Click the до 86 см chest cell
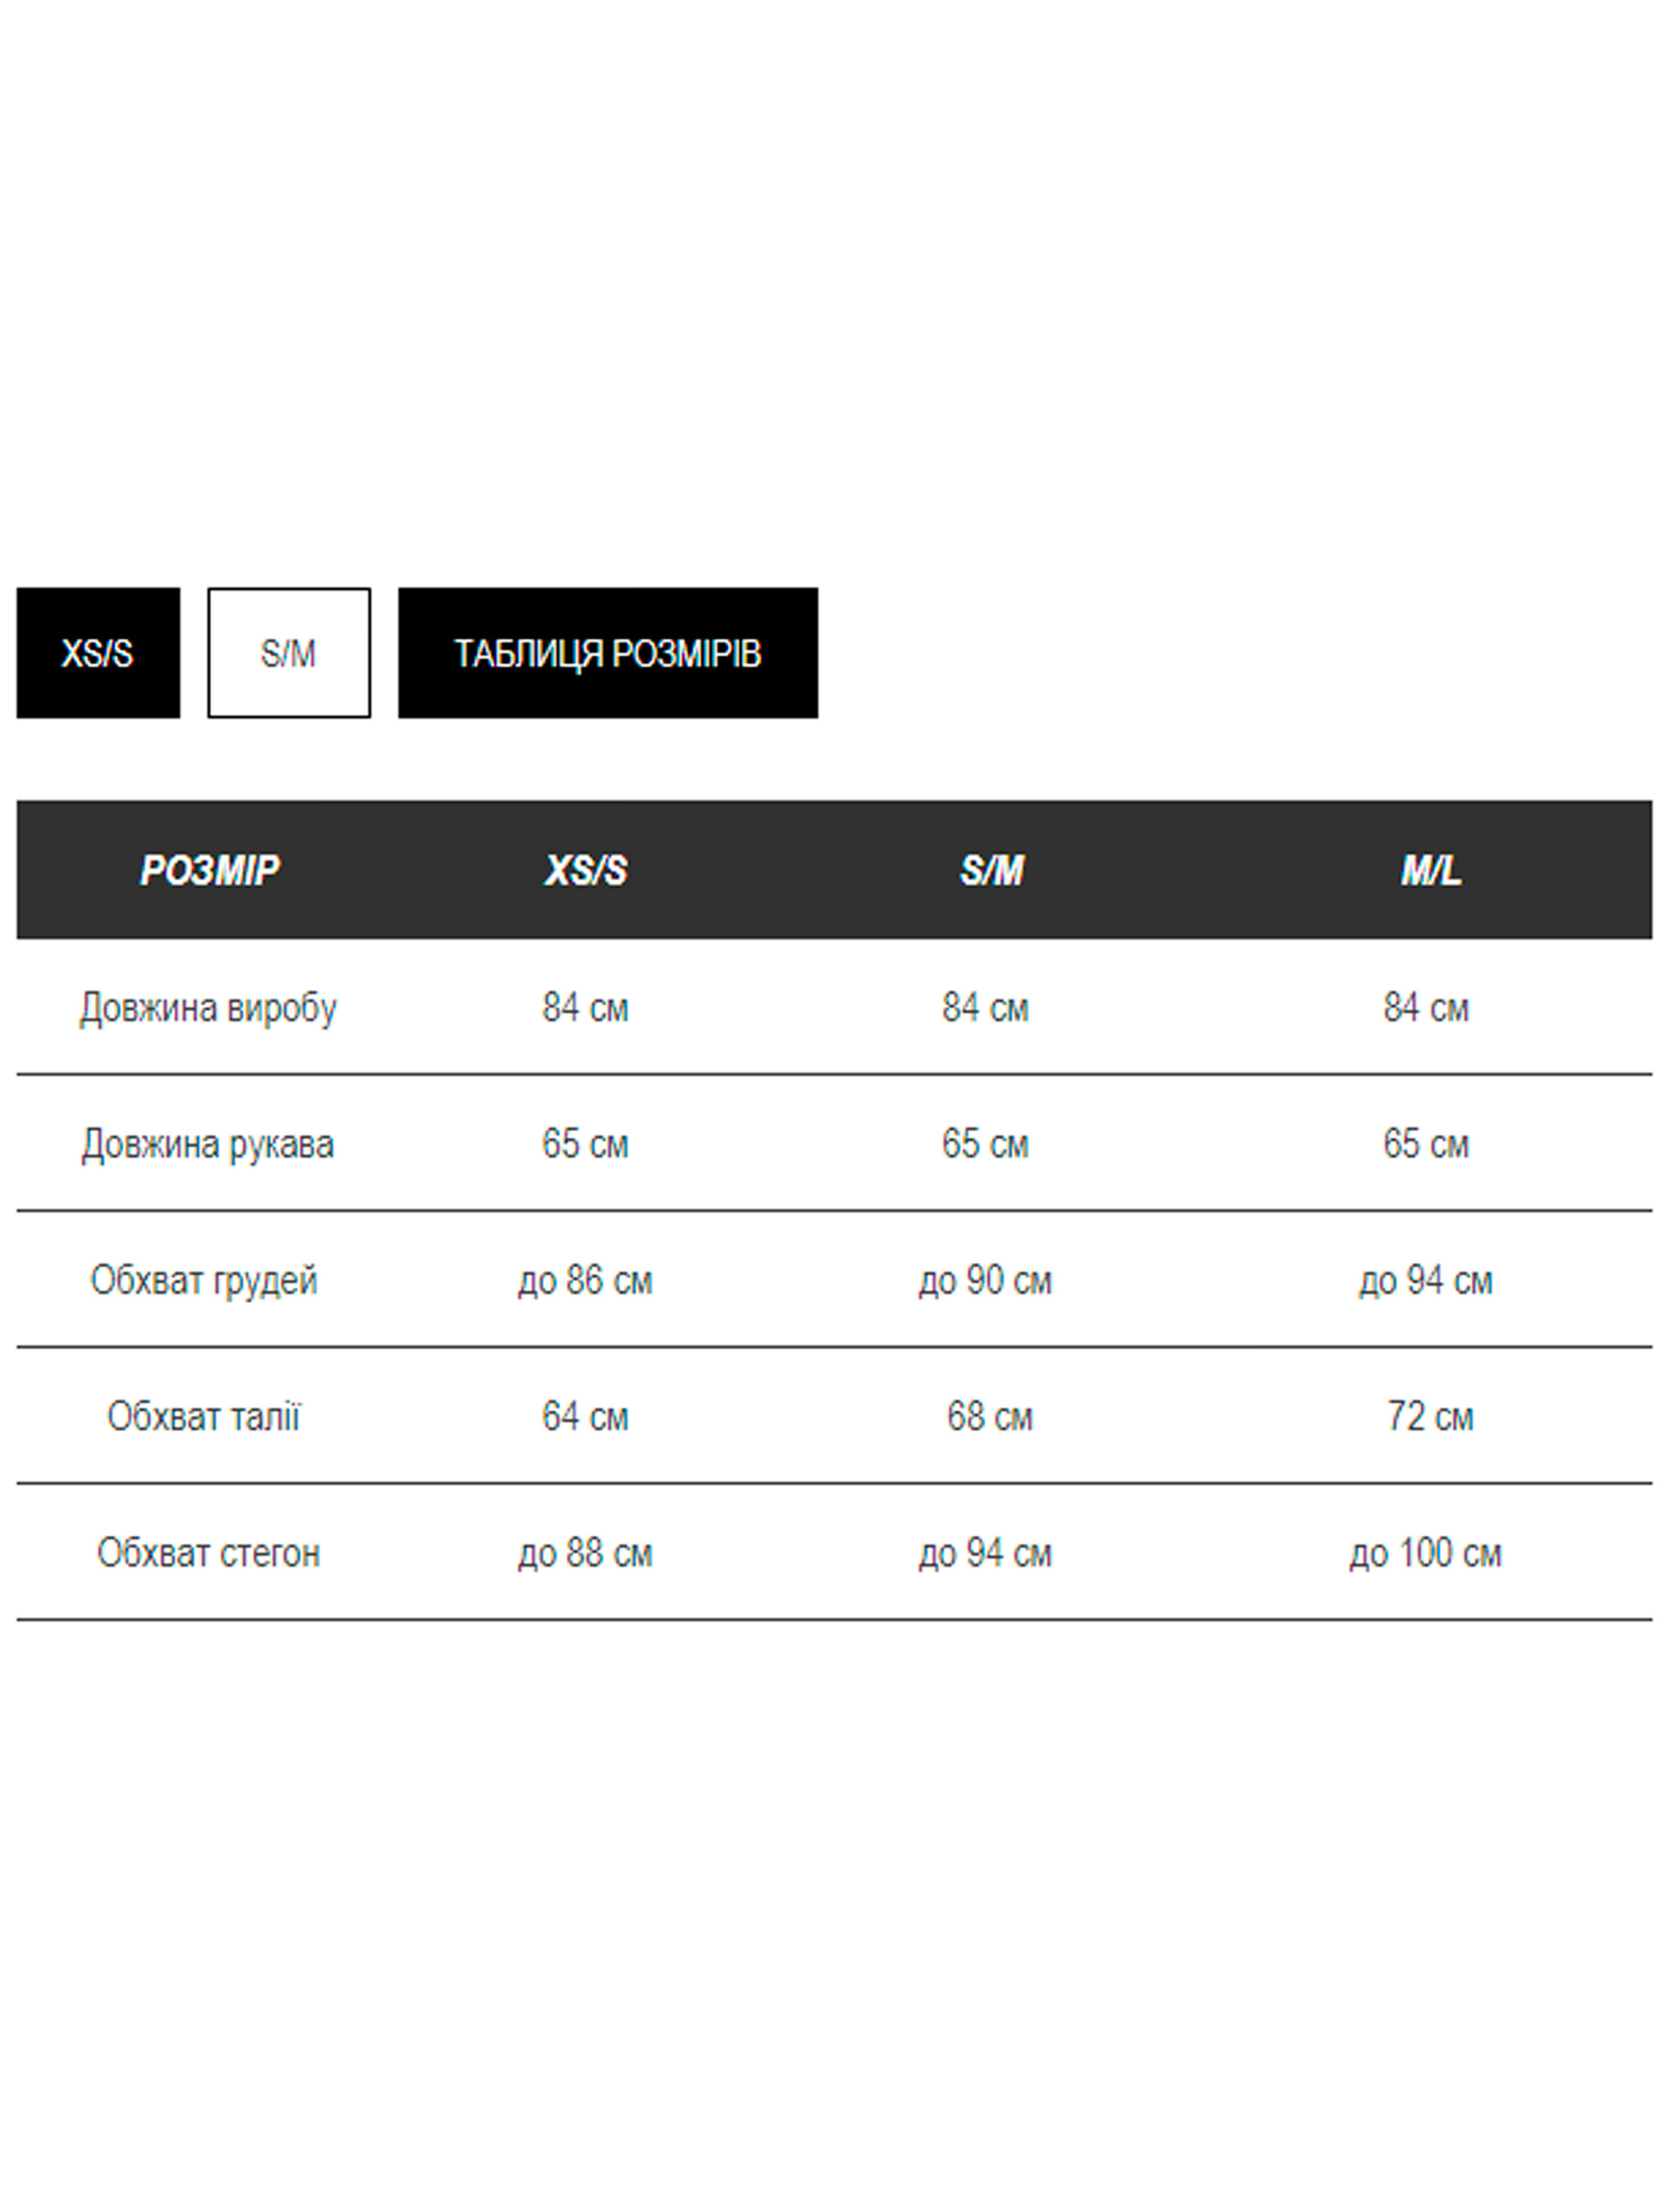This screenshot has height=2212, width=1659. tap(585, 1280)
